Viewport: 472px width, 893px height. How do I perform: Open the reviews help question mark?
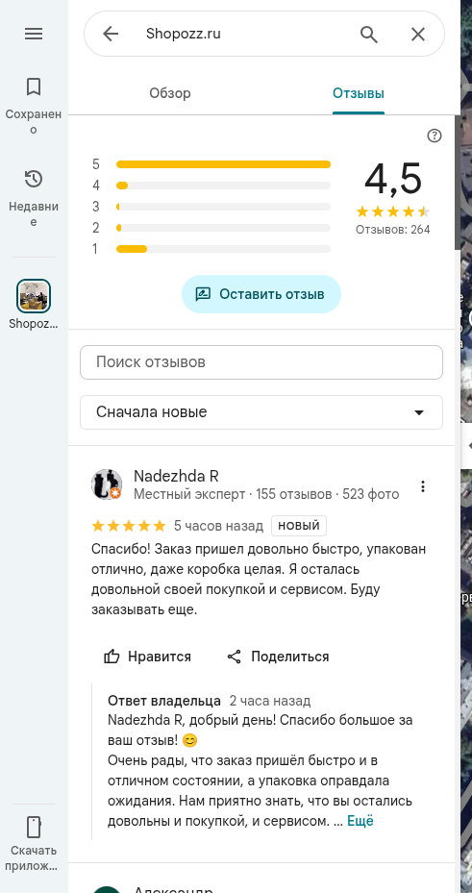435,136
